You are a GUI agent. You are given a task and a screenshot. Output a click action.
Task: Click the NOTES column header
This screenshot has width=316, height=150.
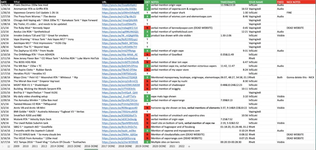pos(185,2)
